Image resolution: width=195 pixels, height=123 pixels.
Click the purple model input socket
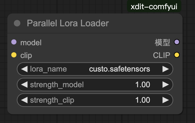pyautogui.click(x=14, y=42)
